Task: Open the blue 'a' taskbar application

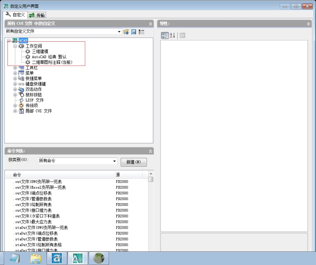Action: [x=57, y=258]
